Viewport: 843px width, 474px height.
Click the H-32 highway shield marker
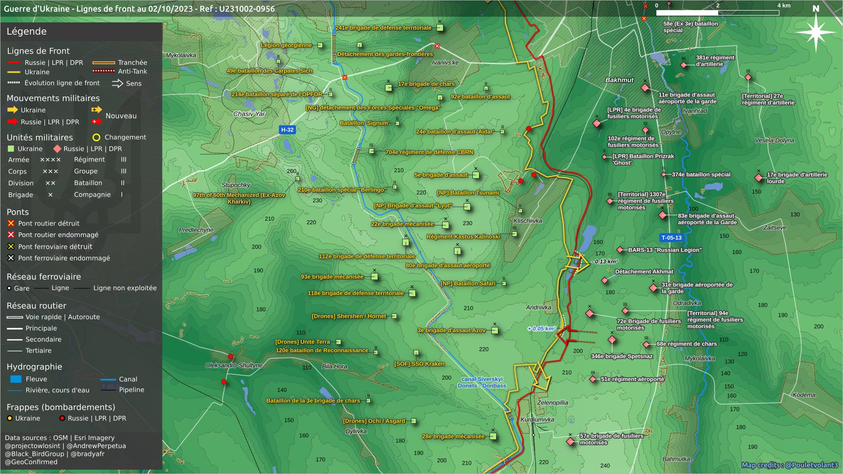(287, 129)
